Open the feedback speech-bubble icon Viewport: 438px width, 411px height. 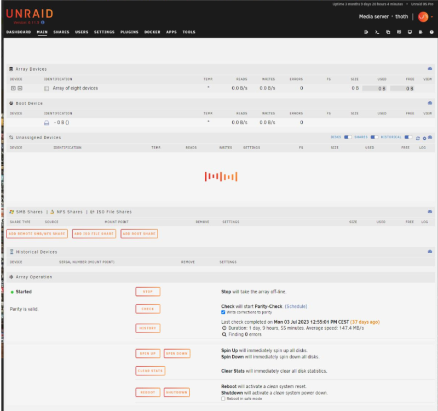(399, 32)
